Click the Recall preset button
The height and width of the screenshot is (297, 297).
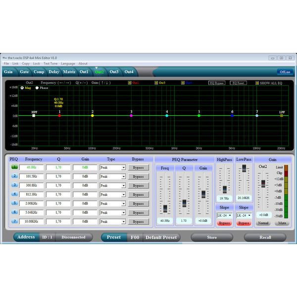[x=265, y=237]
